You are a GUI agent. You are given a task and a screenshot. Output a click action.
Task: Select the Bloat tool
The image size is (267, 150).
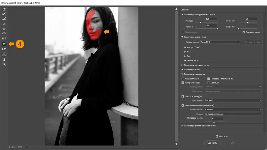coord(4,34)
